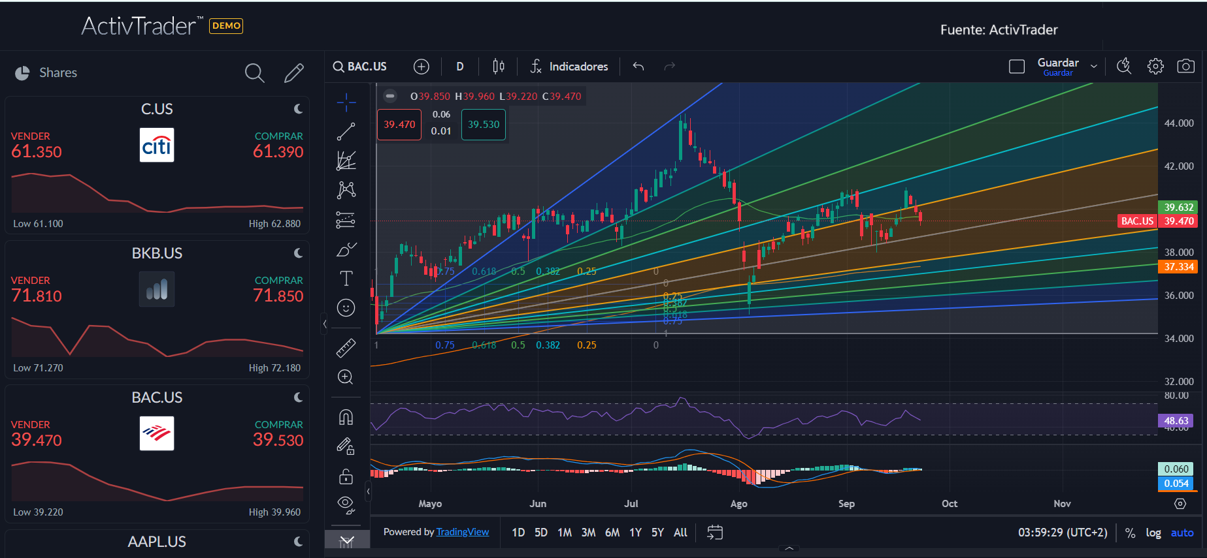Viewport: 1207px width, 558px height.
Task: Activate the magnet snap mode
Action: pos(346,417)
